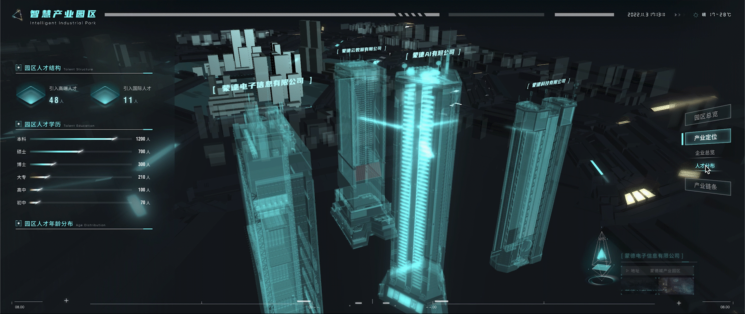
Task: Click the square icon beside 园区人才年龄分布
Action: click(18, 223)
